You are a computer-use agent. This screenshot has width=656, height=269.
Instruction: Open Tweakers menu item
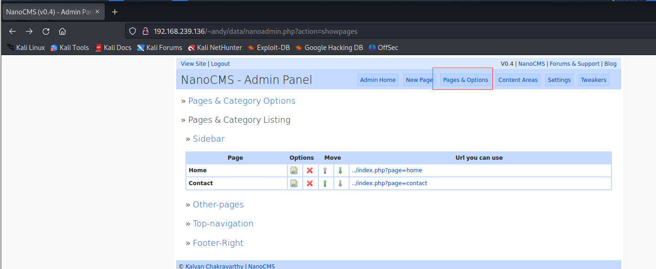tap(593, 80)
